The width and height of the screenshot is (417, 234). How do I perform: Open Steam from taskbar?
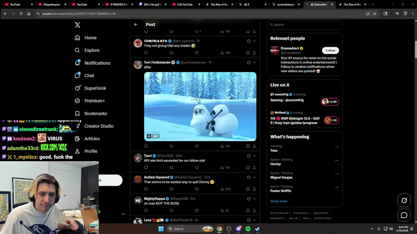257,229
